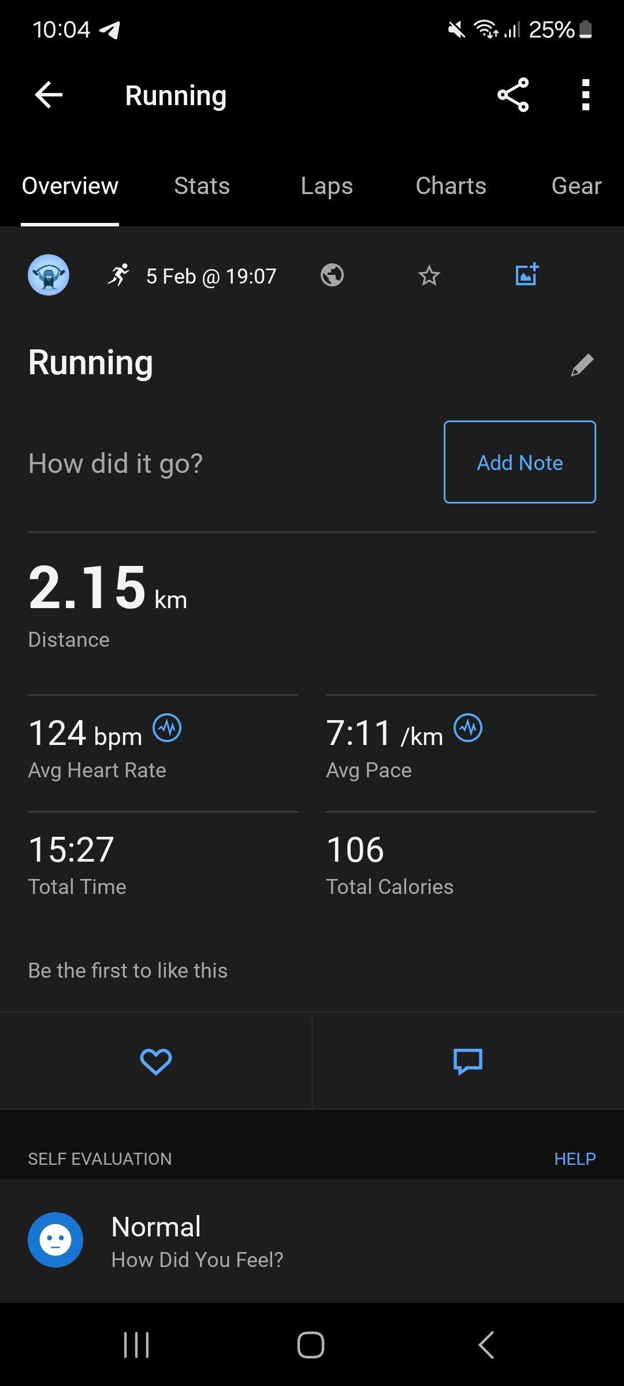Tap the Android home navigation button
Image resolution: width=624 pixels, height=1386 pixels.
pyautogui.click(x=311, y=1345)
